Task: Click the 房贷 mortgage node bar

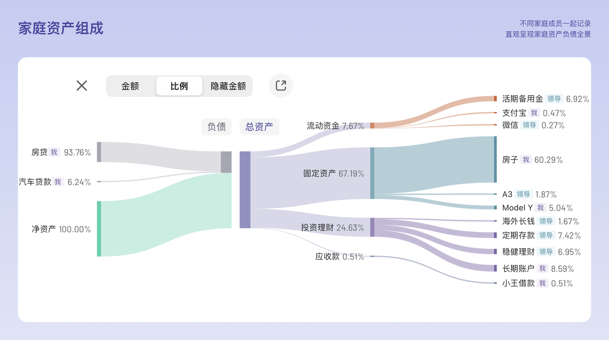Action: (99, 152)
